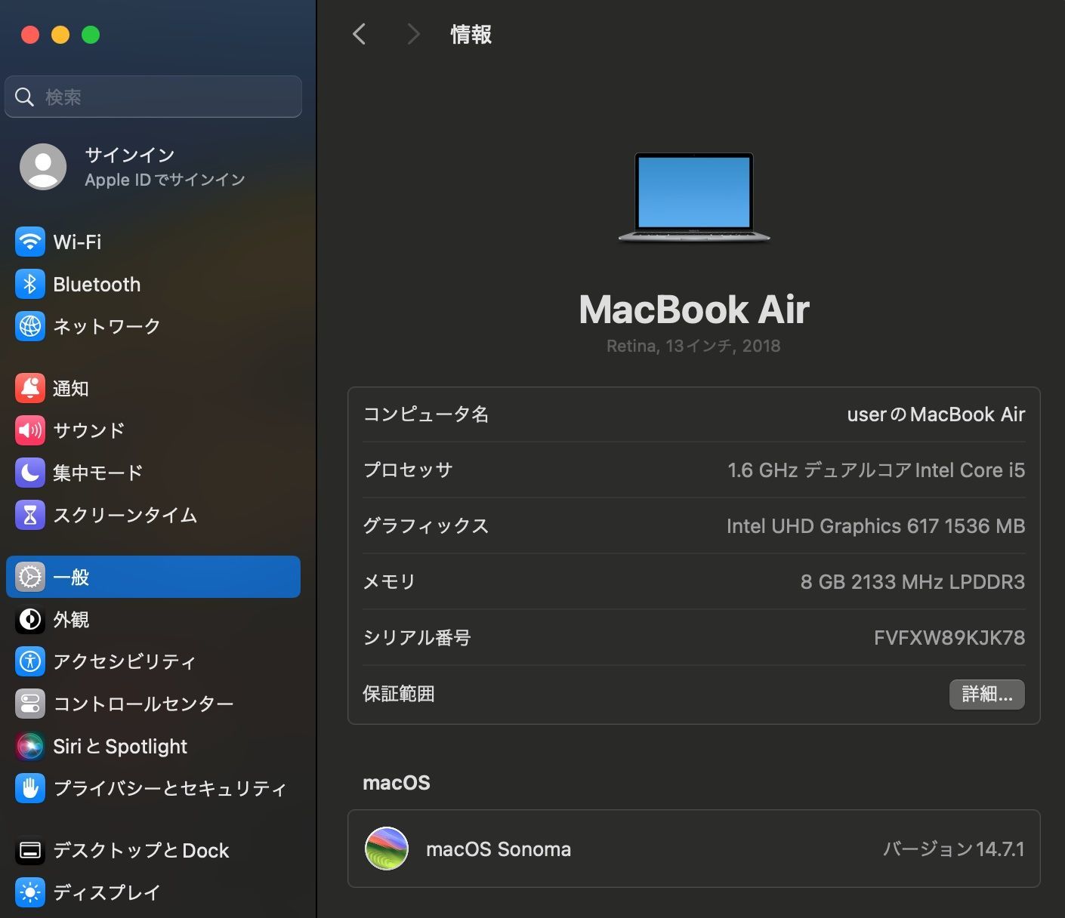Open ネットワーク globe icon
The height and width of the screenshot is (918, 1065).
30,326
